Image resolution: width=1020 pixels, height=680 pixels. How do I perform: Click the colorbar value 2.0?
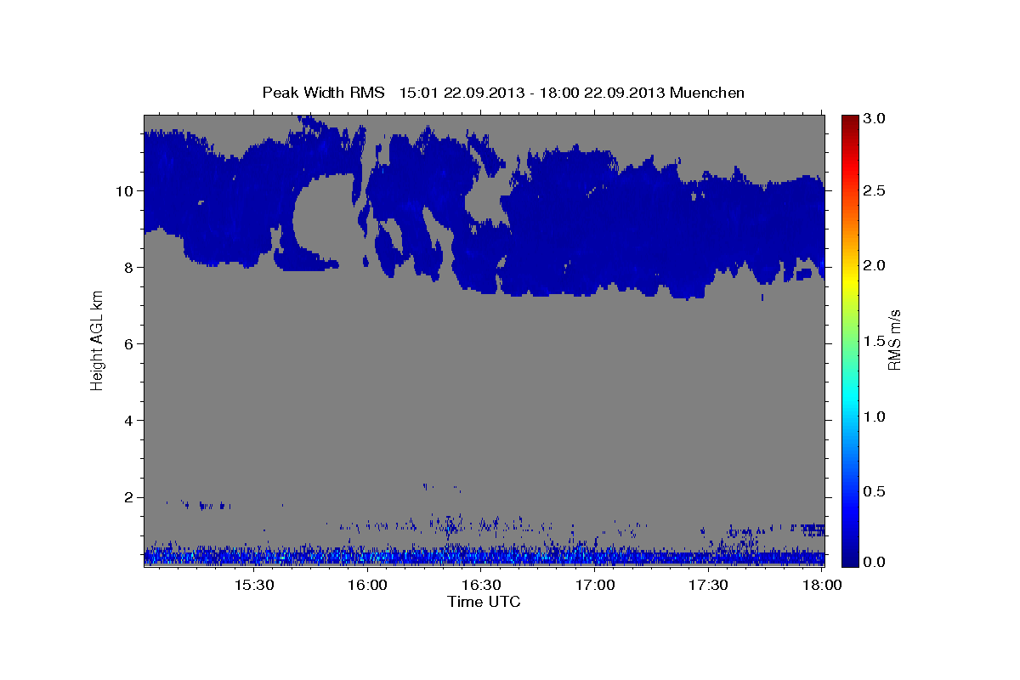(876, 266)
